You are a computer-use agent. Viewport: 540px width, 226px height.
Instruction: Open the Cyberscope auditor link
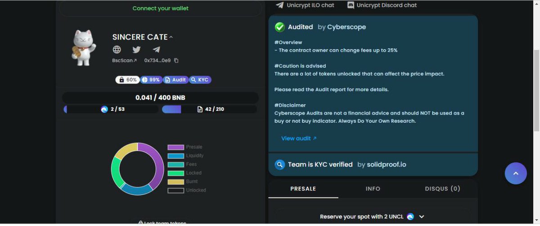346,27
